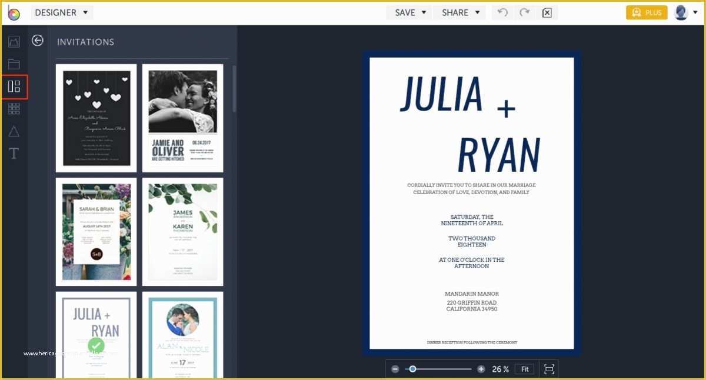The width and height of the screenshot is (706, 380).
Task: Select the James and Karen leaf template
Action: [x=182, y=232]
